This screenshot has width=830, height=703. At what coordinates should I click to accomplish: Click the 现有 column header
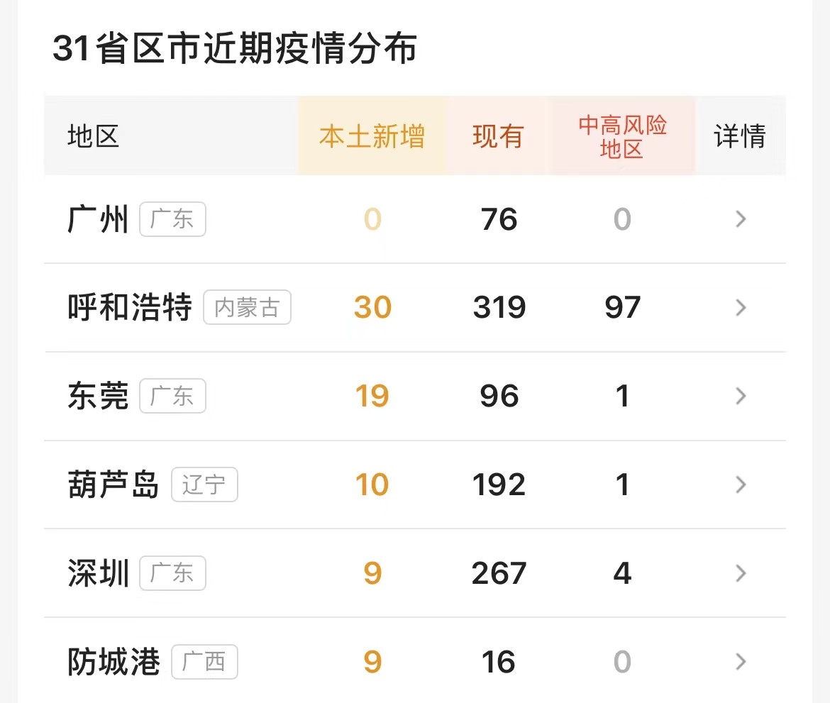(497, 136)
